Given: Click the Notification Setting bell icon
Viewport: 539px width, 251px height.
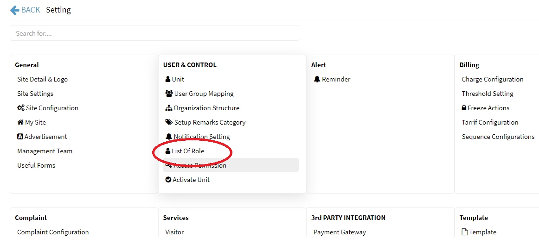Looking at the screenshot, I should coord(168,137).
